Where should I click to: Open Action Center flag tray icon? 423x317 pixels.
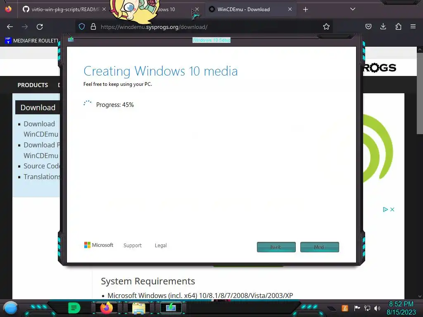pos(357,308)
